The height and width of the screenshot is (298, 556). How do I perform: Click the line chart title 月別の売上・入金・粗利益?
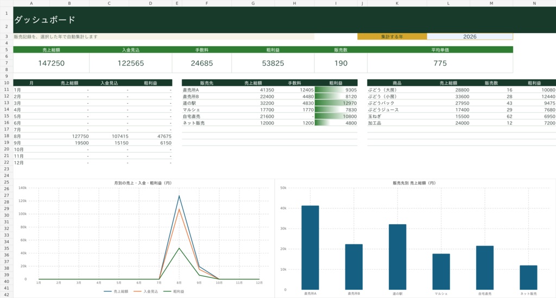click(x=143, y=183)
